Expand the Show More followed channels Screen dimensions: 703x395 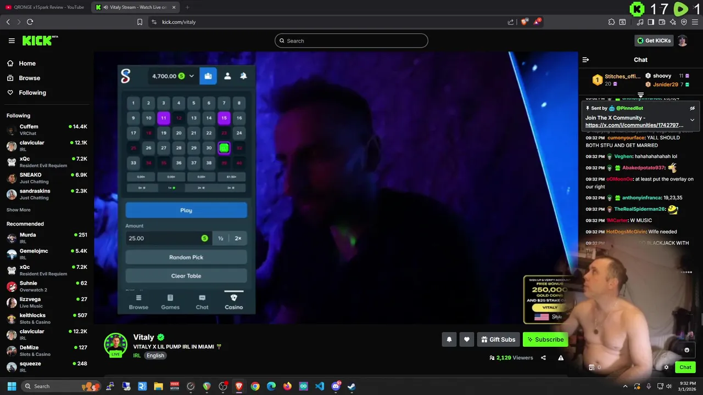(18, 210)
